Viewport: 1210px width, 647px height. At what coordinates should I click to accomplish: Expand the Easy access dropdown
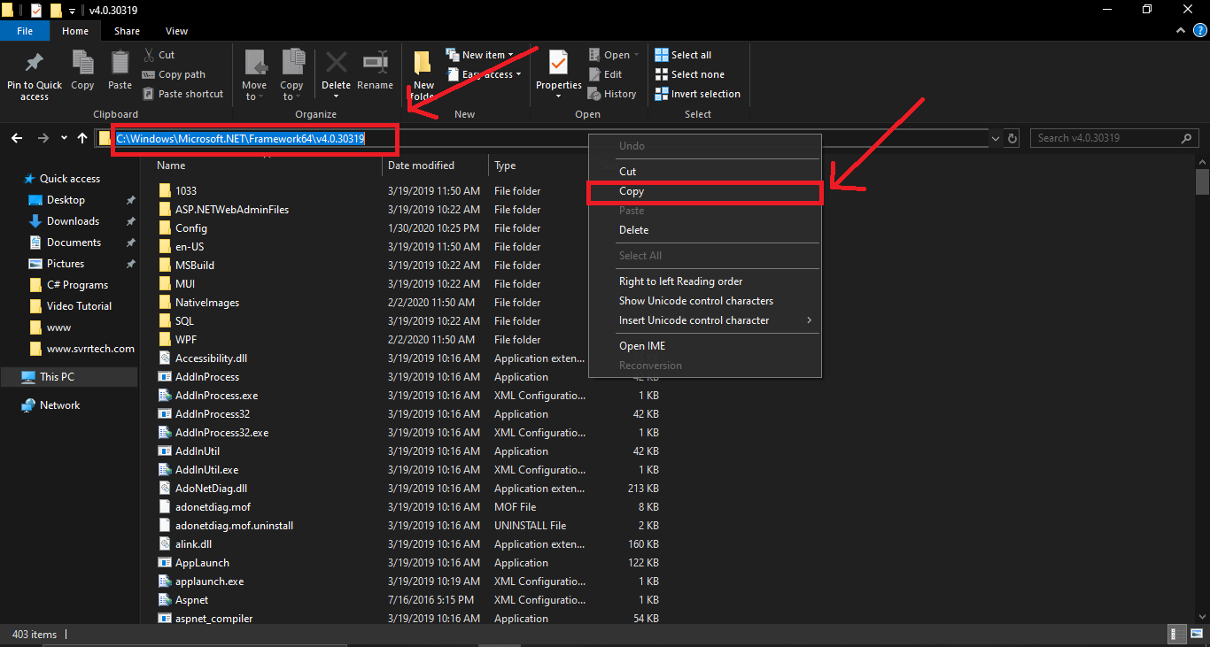(x=518, y=74)
